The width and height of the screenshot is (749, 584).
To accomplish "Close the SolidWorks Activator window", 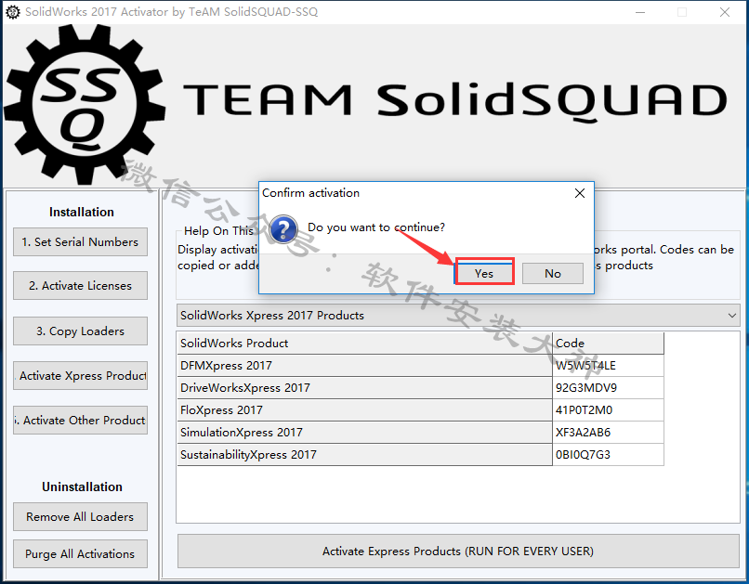I will [725, 12].
